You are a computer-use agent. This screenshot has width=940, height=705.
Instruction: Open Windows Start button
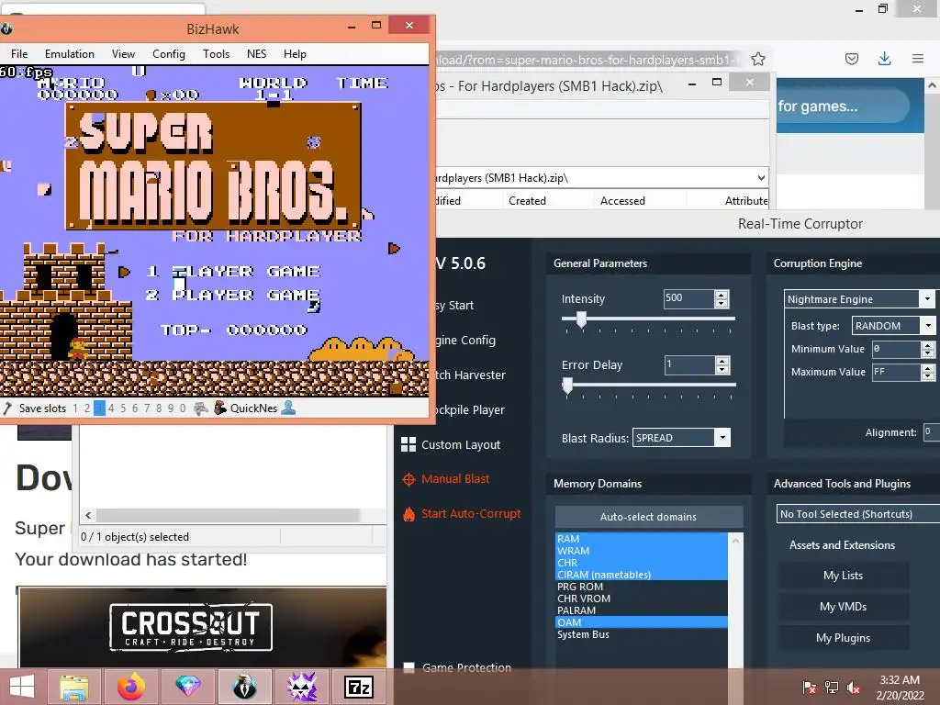[x=22, y=687]
